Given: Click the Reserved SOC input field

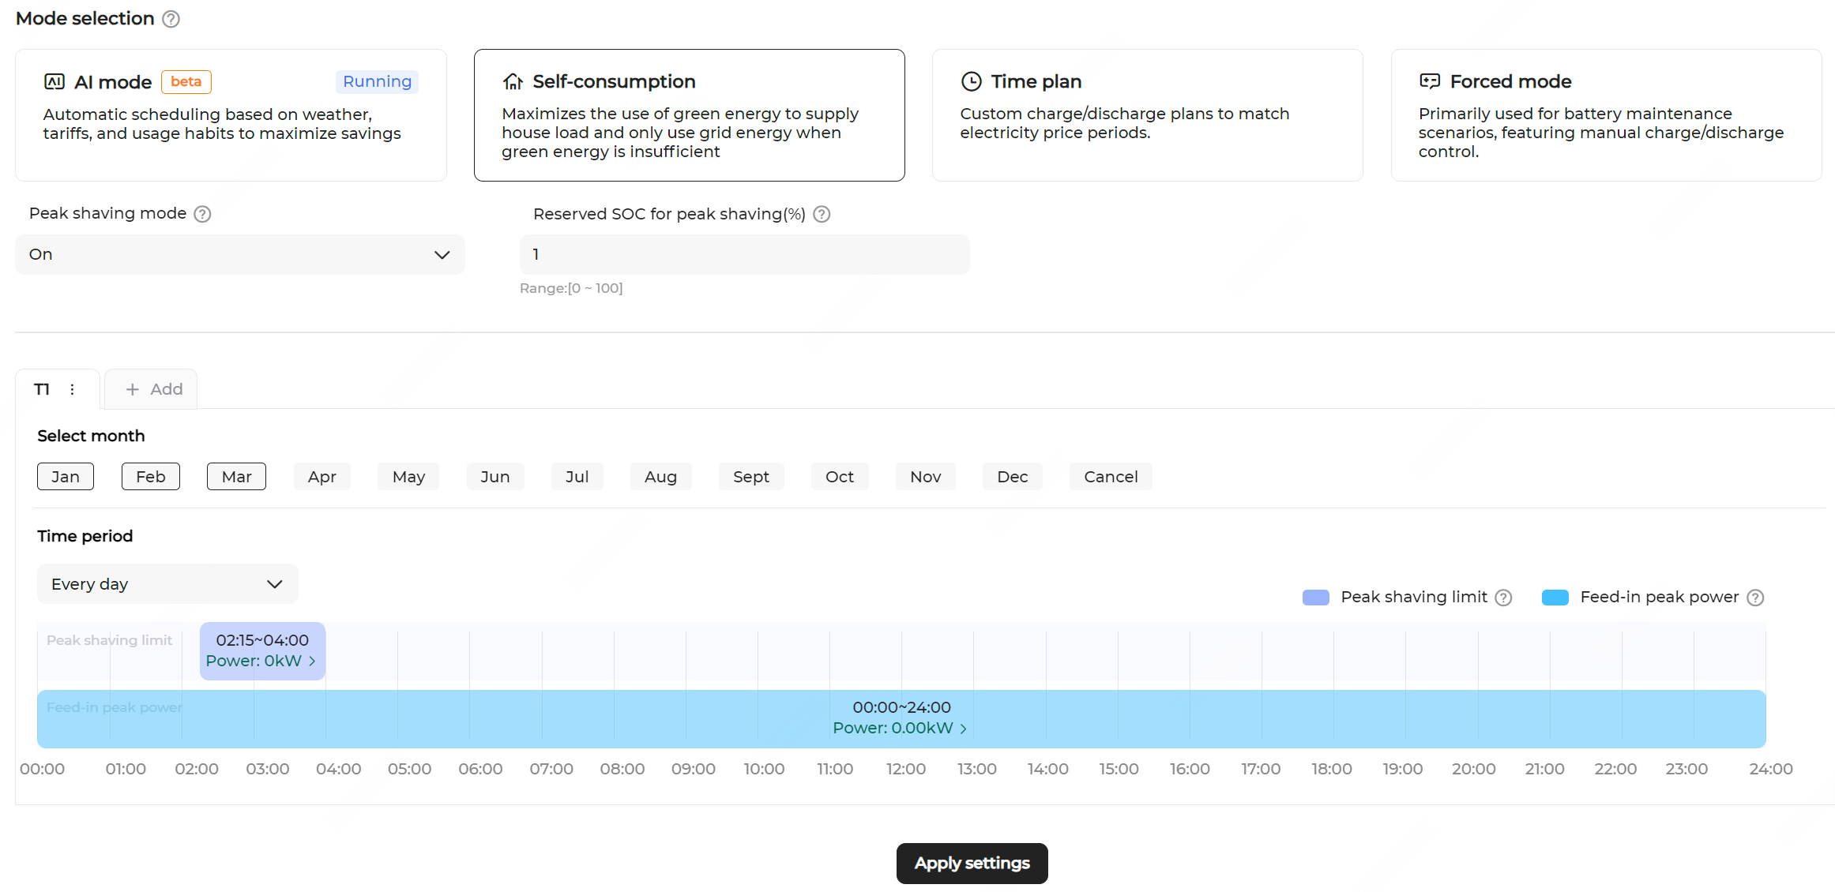Looking at the screenshot, I should tap(744, 254).
